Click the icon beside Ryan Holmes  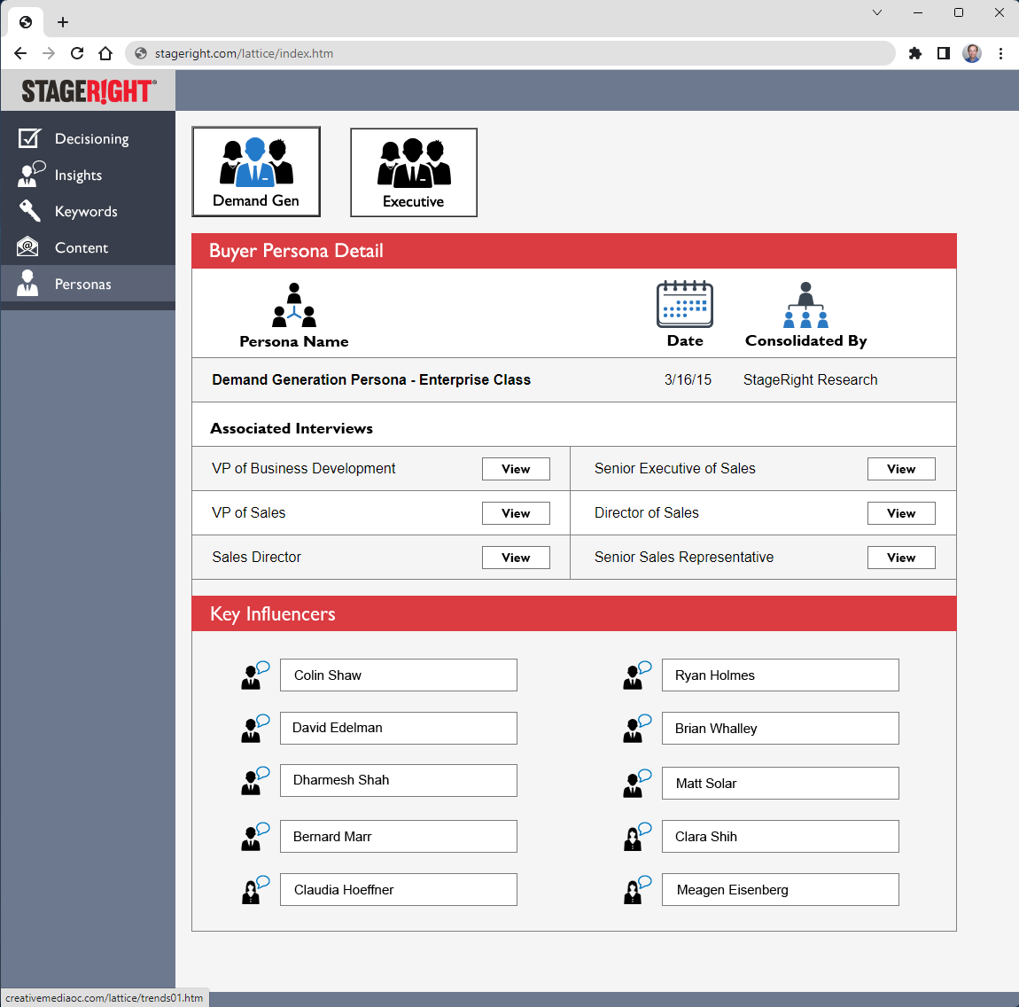coord(637,675)
